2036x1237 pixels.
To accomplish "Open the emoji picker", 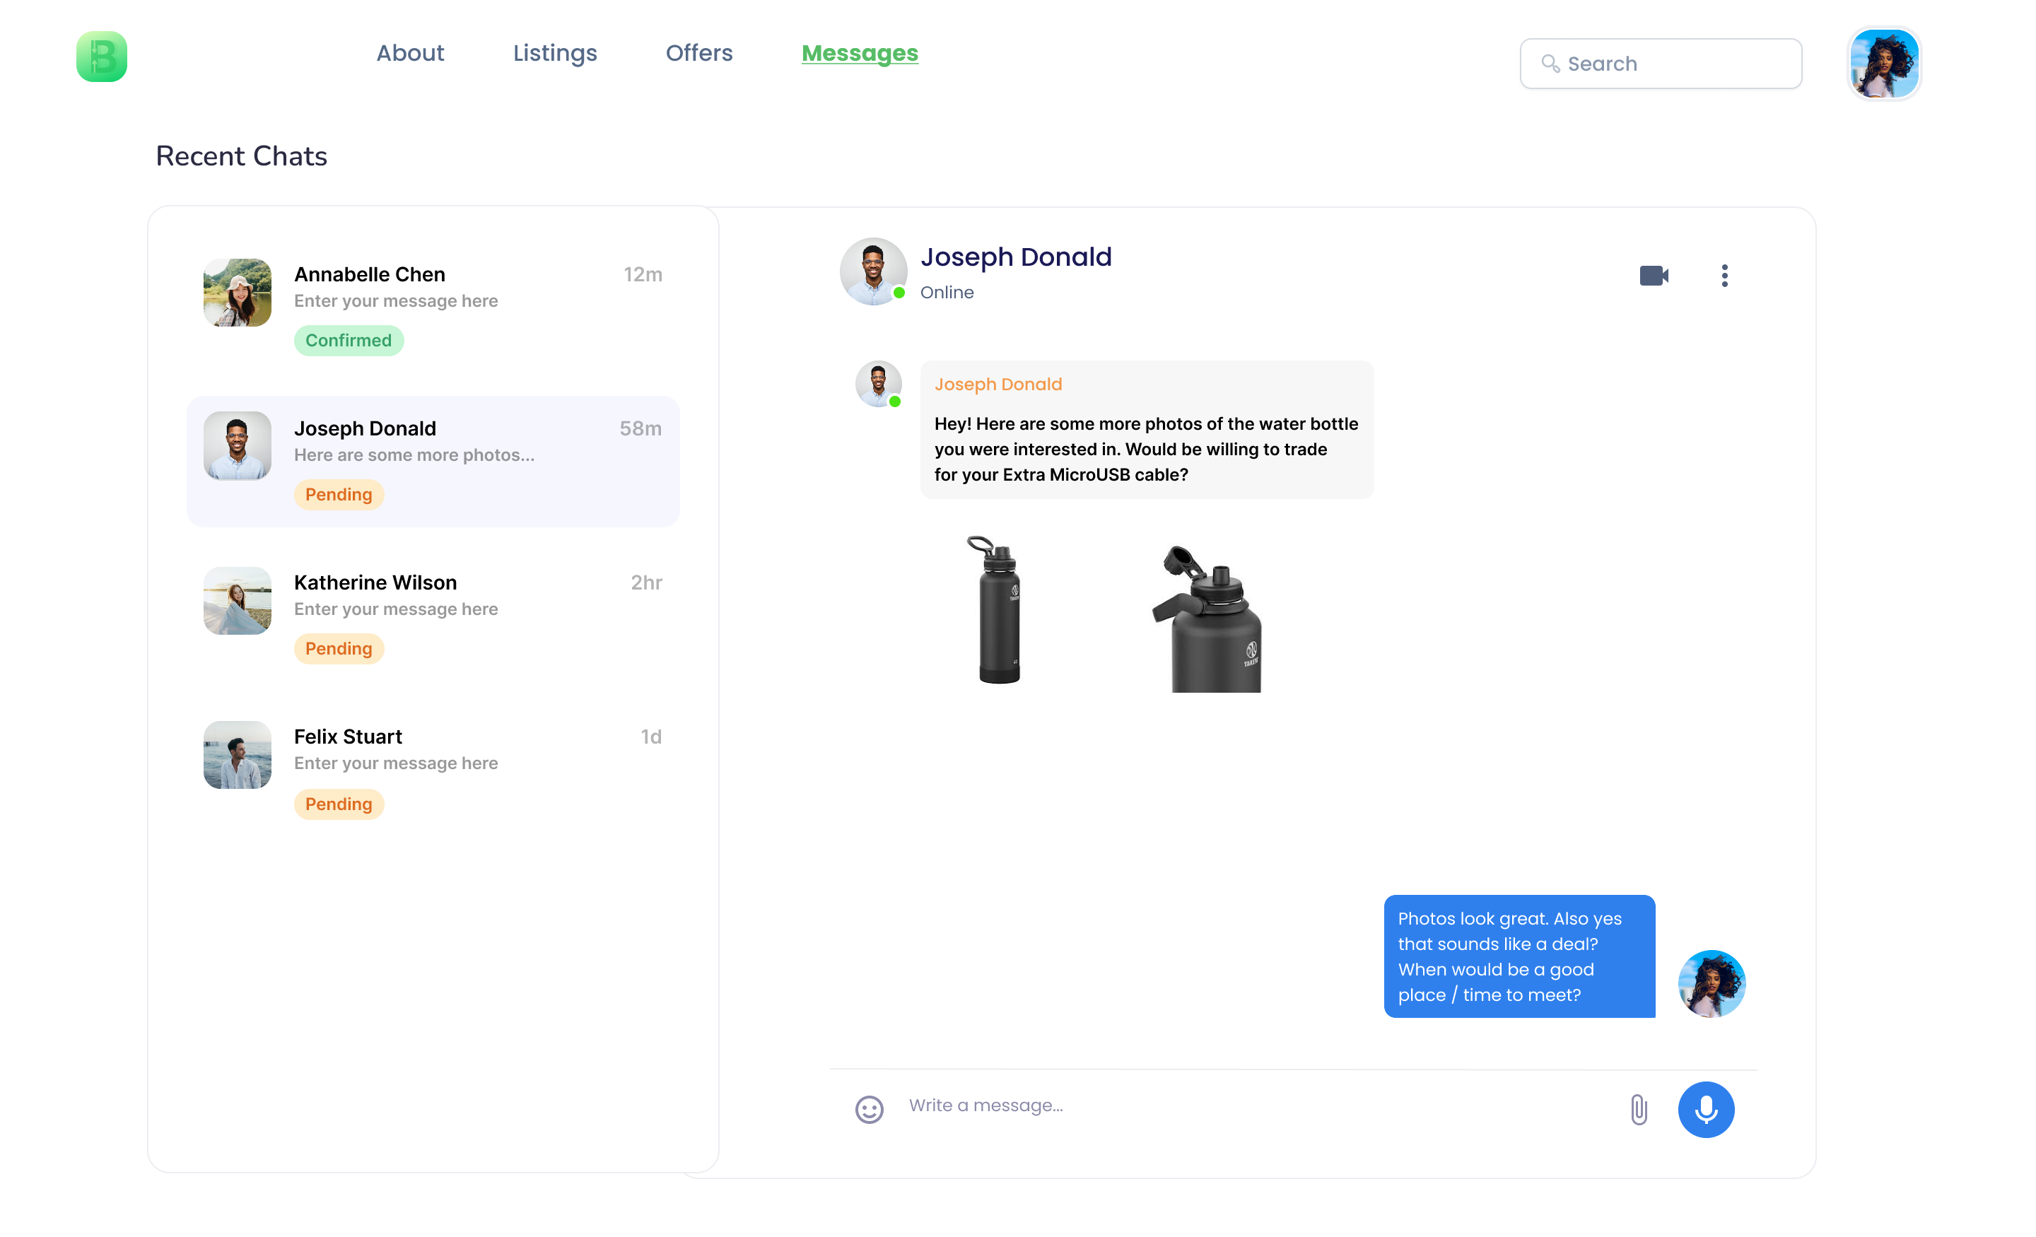I will coord(868,1109).
